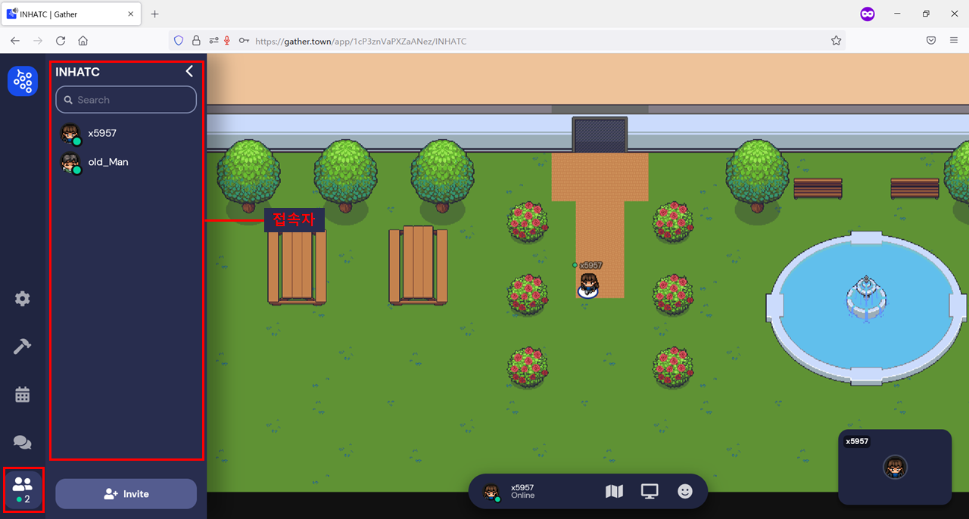Click the Invite button
This screenshot has height=519, width=969.
(x=126, y=494)
